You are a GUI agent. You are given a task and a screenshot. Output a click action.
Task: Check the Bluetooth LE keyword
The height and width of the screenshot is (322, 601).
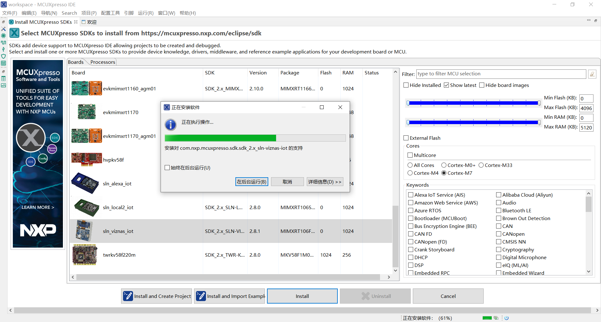499,210
